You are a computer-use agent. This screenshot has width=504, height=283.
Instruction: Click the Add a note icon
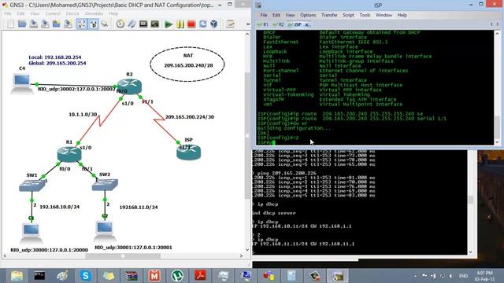230,24
